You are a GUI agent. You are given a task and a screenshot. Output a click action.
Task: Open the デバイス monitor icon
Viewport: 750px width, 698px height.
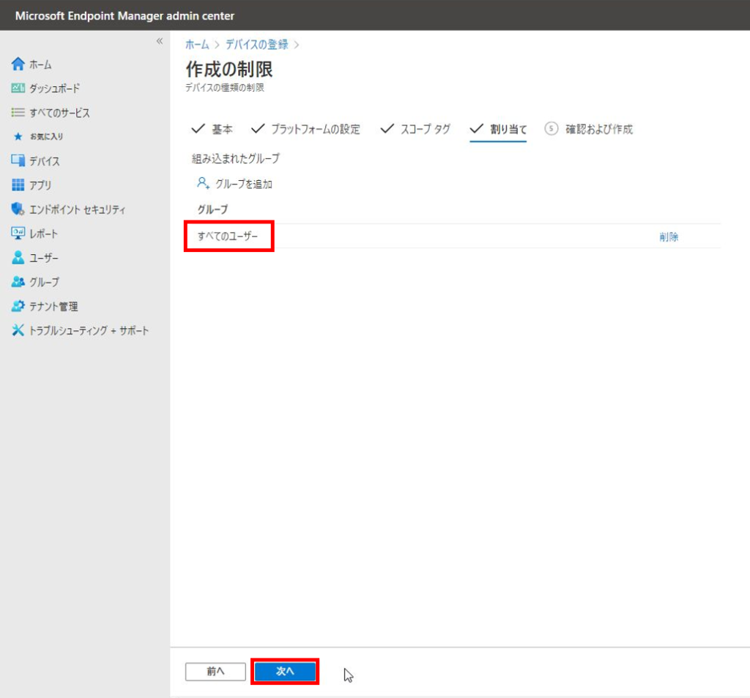coord(18,160)
